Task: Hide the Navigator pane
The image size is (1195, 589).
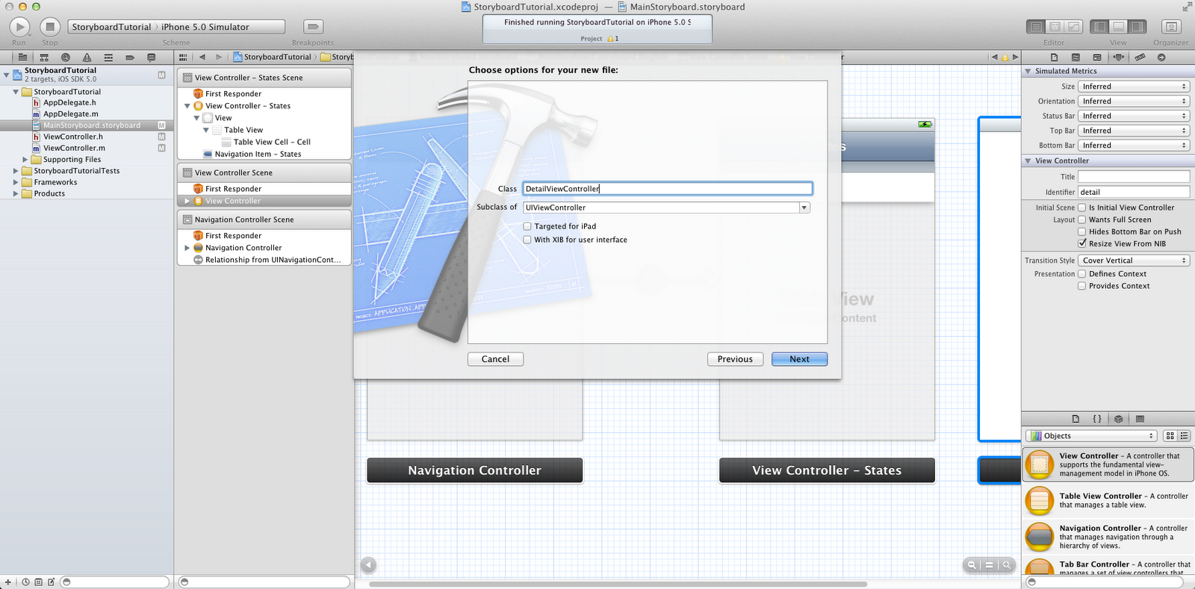Action: [x=1099, y=27]
